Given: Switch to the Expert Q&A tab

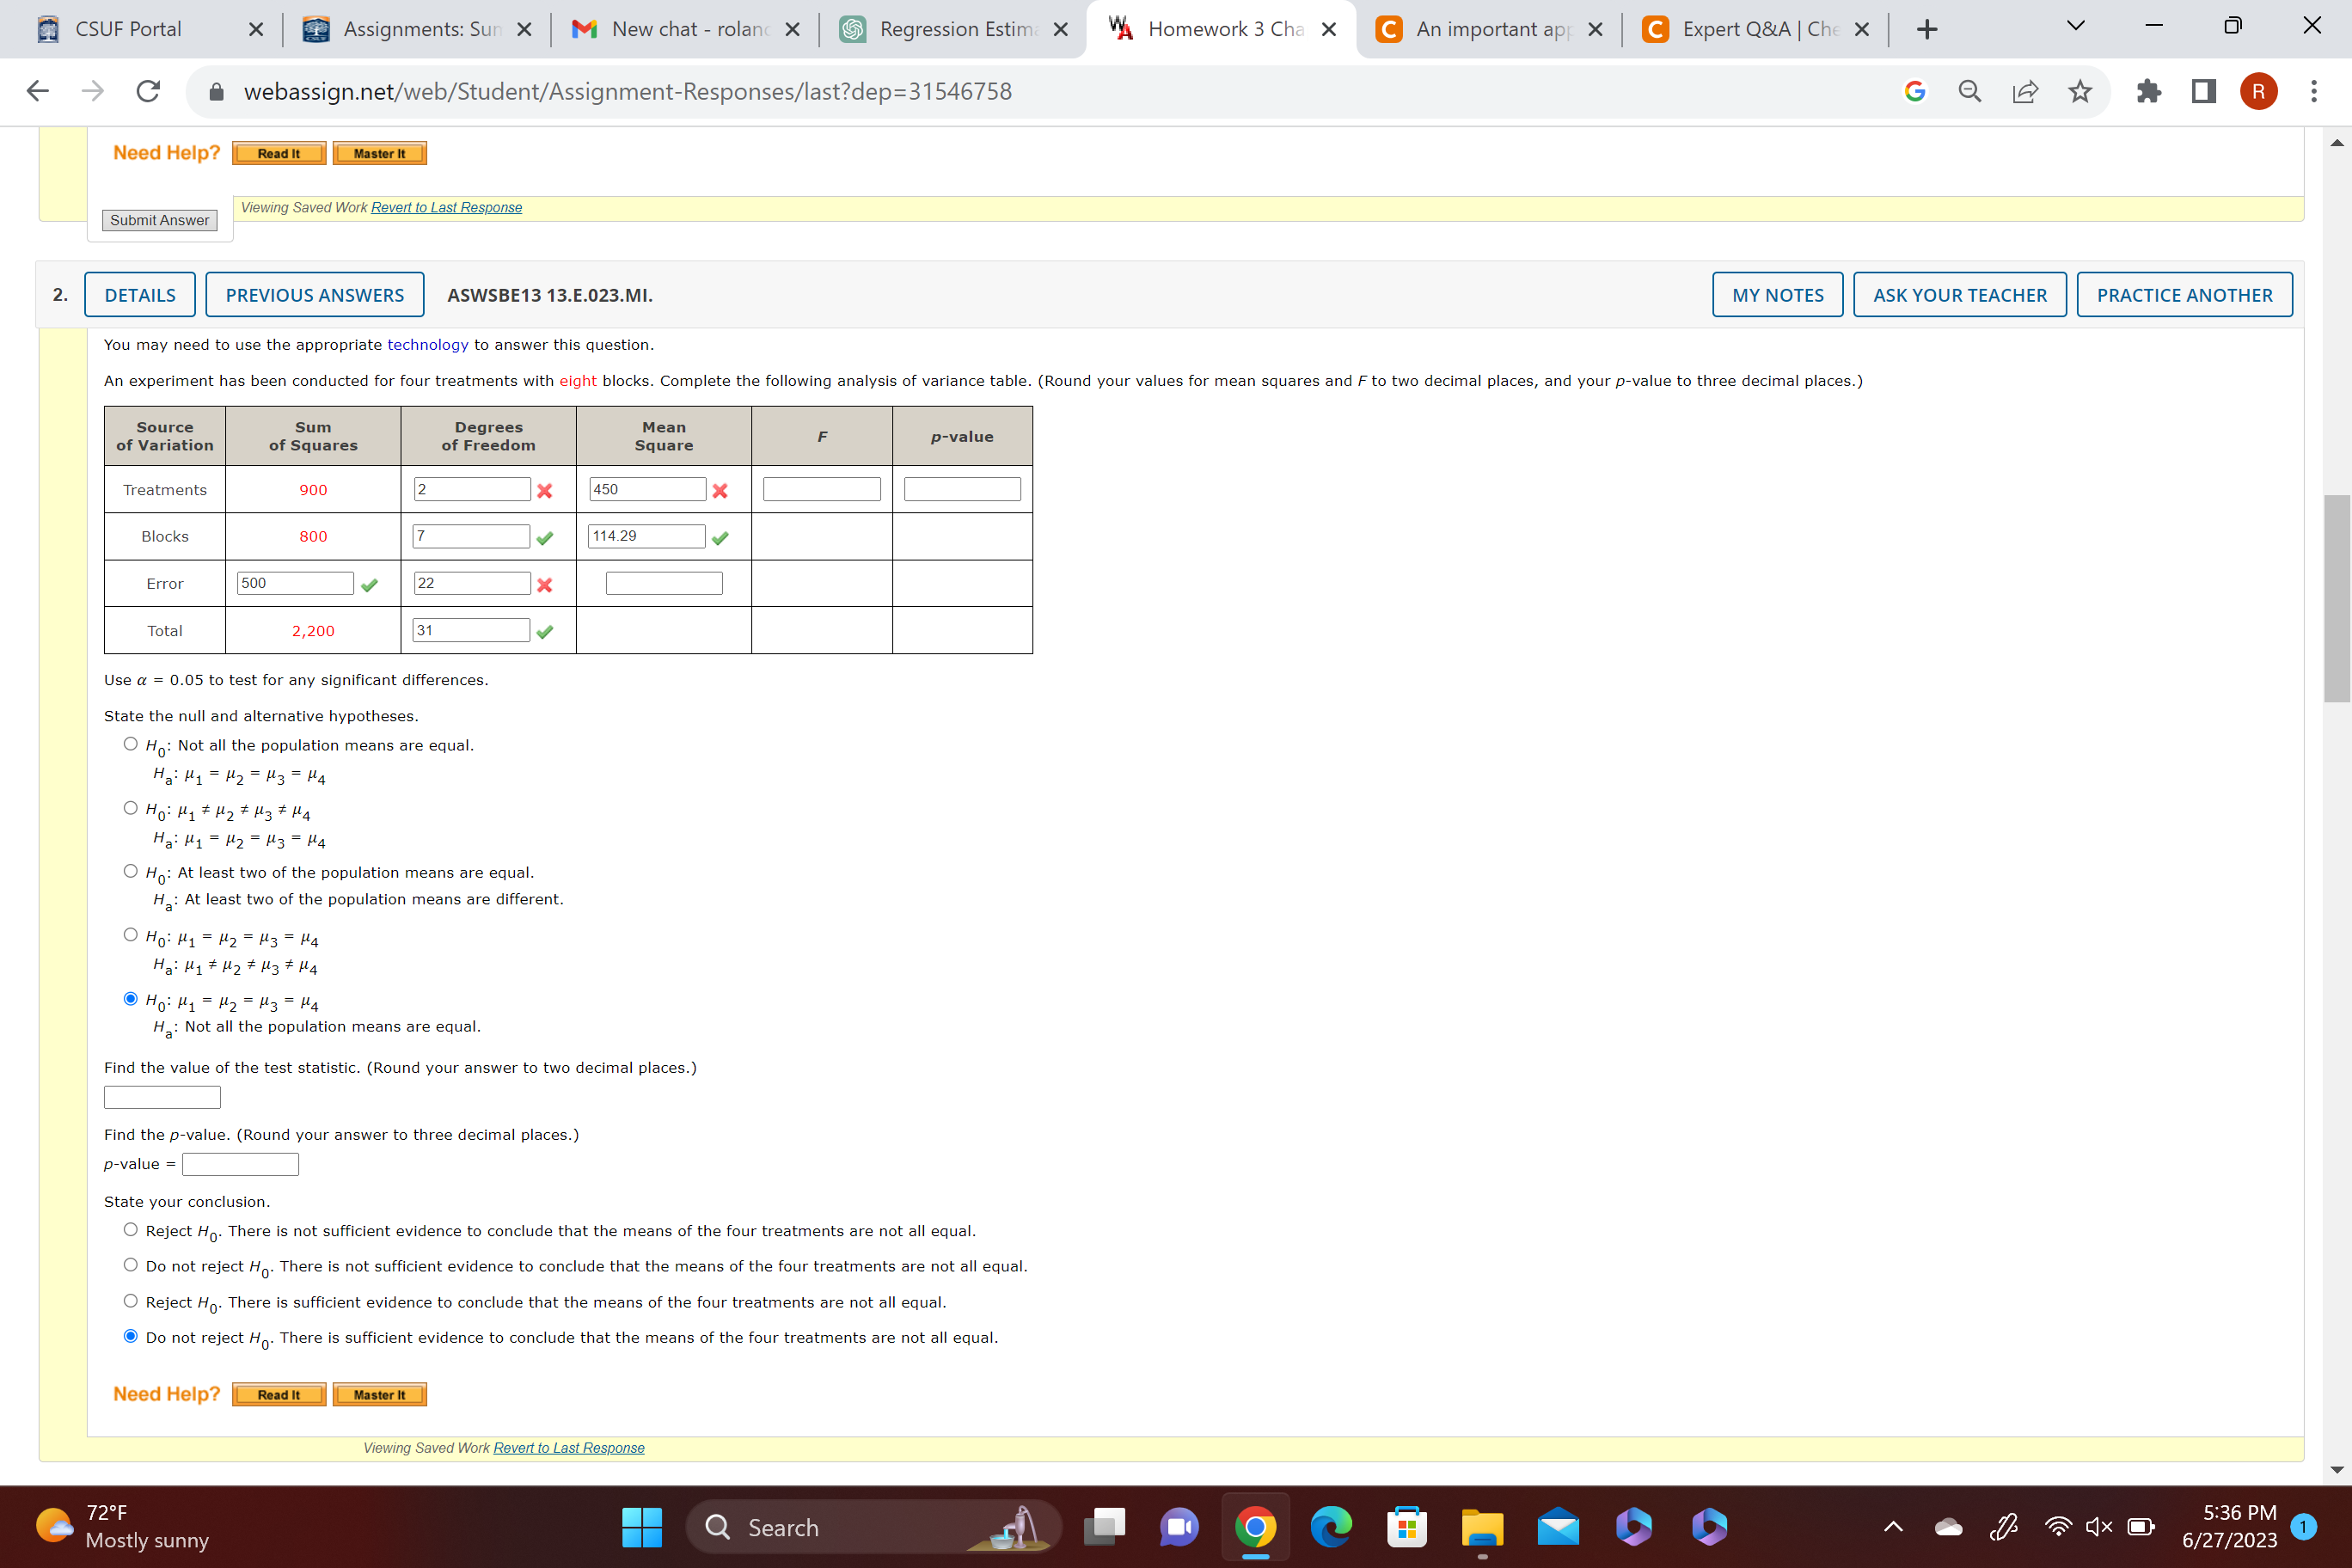Looking at the screenshot, I should click(1755, 29).
